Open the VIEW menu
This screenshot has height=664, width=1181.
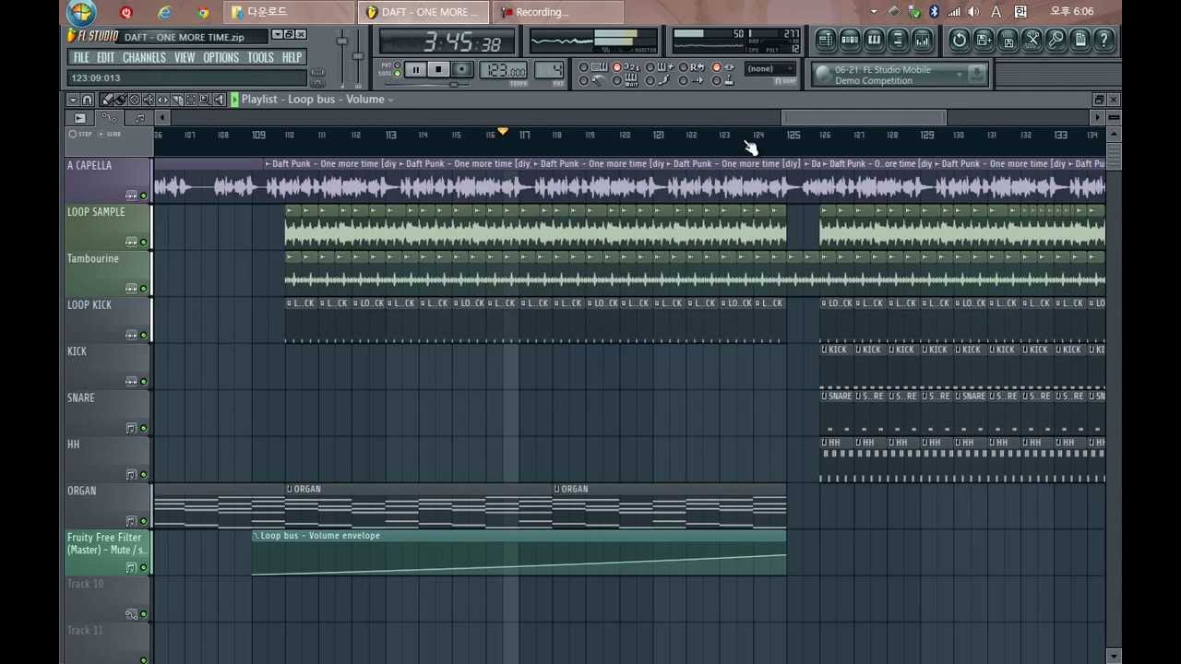coord(185,57)
